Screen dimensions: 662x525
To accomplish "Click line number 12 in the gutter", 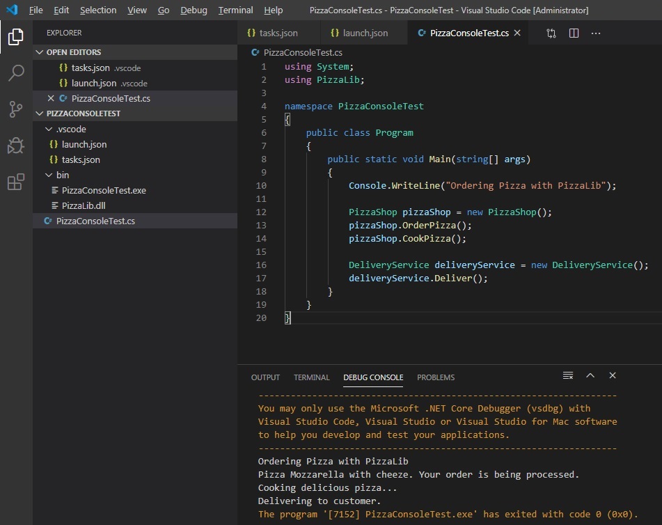I will [x=261, y=212].
